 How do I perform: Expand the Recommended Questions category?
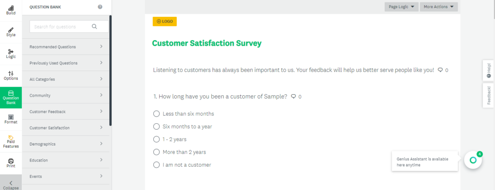point(66,47)
